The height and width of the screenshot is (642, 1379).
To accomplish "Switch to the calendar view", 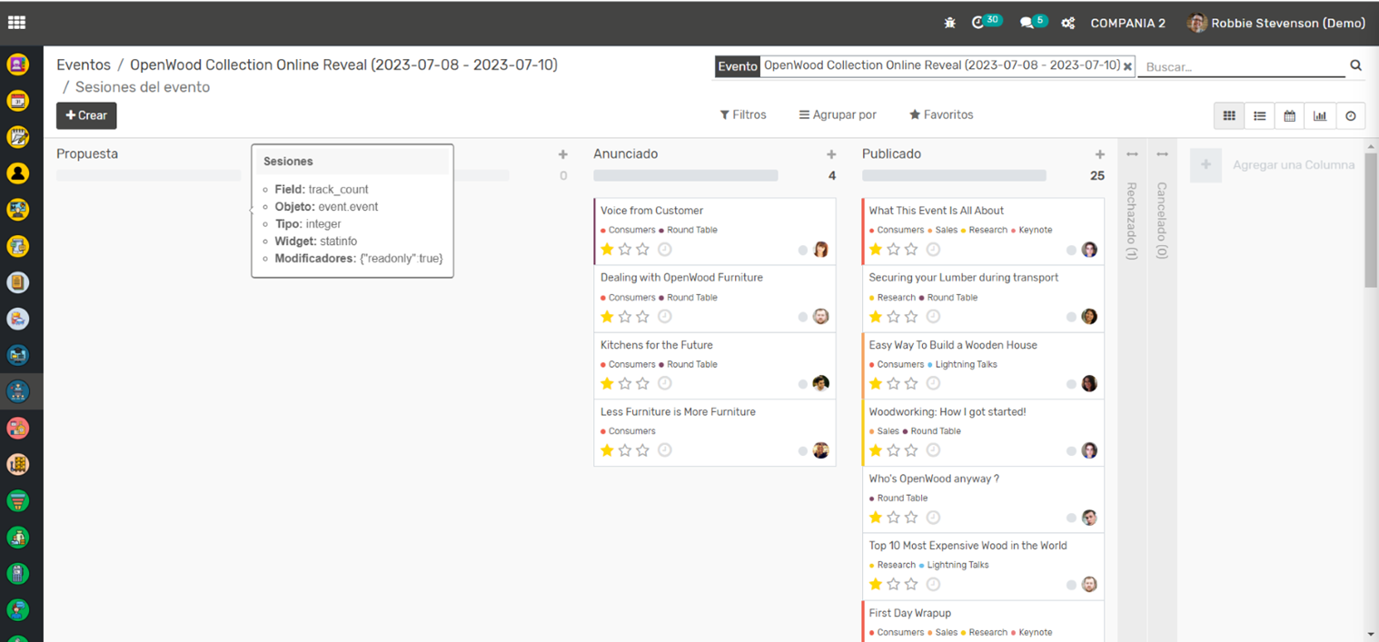I will click(1289, 115).
